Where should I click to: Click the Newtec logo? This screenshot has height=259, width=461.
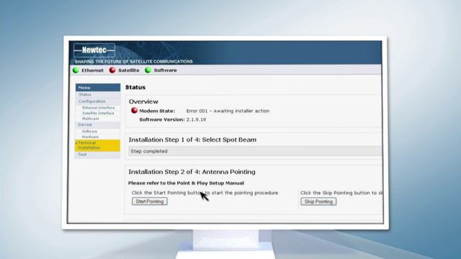(x=94, y=50)
